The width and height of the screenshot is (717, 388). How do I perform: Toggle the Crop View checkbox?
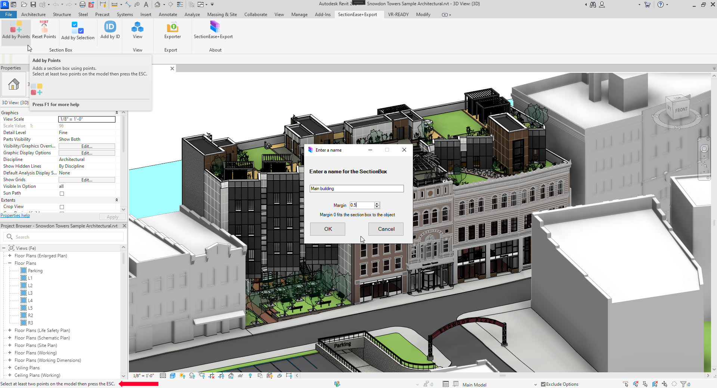pos(62,207)
